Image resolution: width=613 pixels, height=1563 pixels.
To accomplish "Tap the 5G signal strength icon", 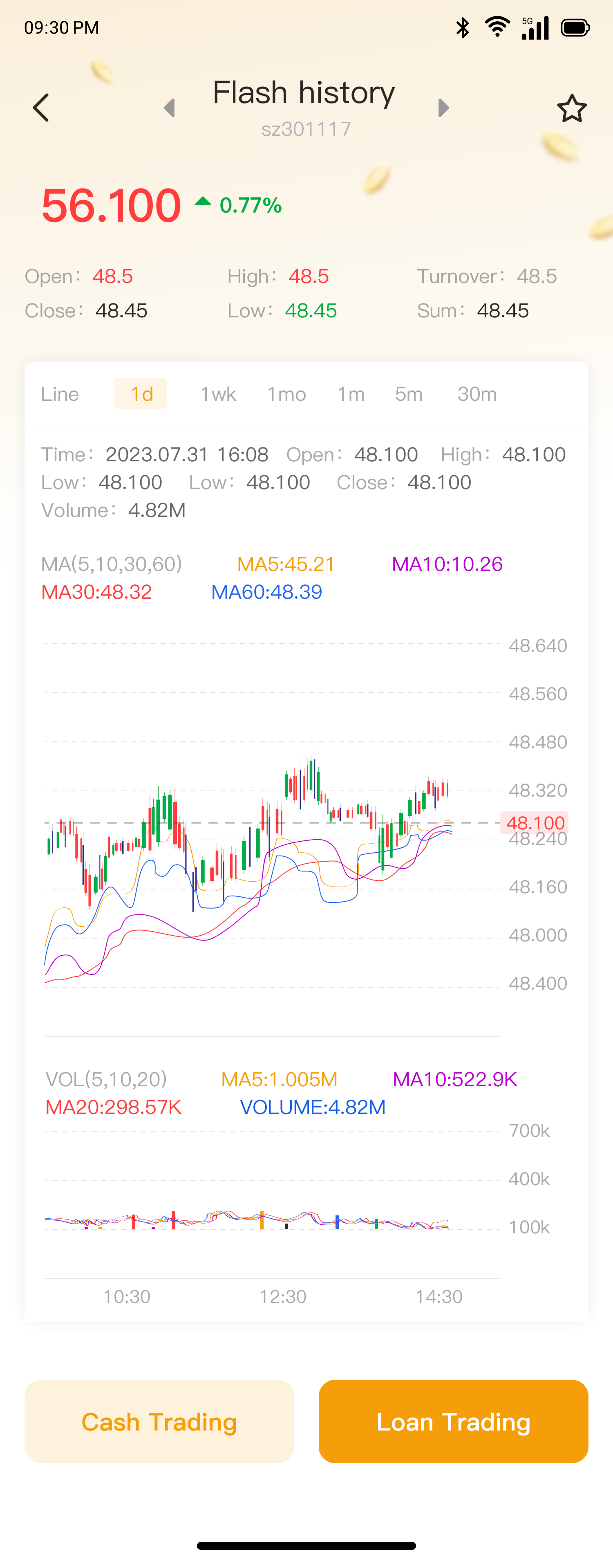I will [535, 27].
